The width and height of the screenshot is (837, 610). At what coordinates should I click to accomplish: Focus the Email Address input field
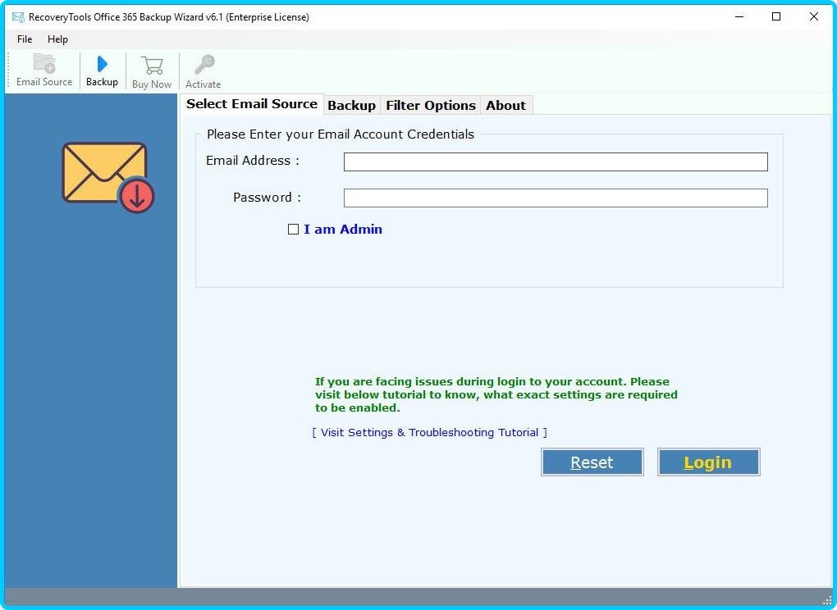[x=556, y=162]
